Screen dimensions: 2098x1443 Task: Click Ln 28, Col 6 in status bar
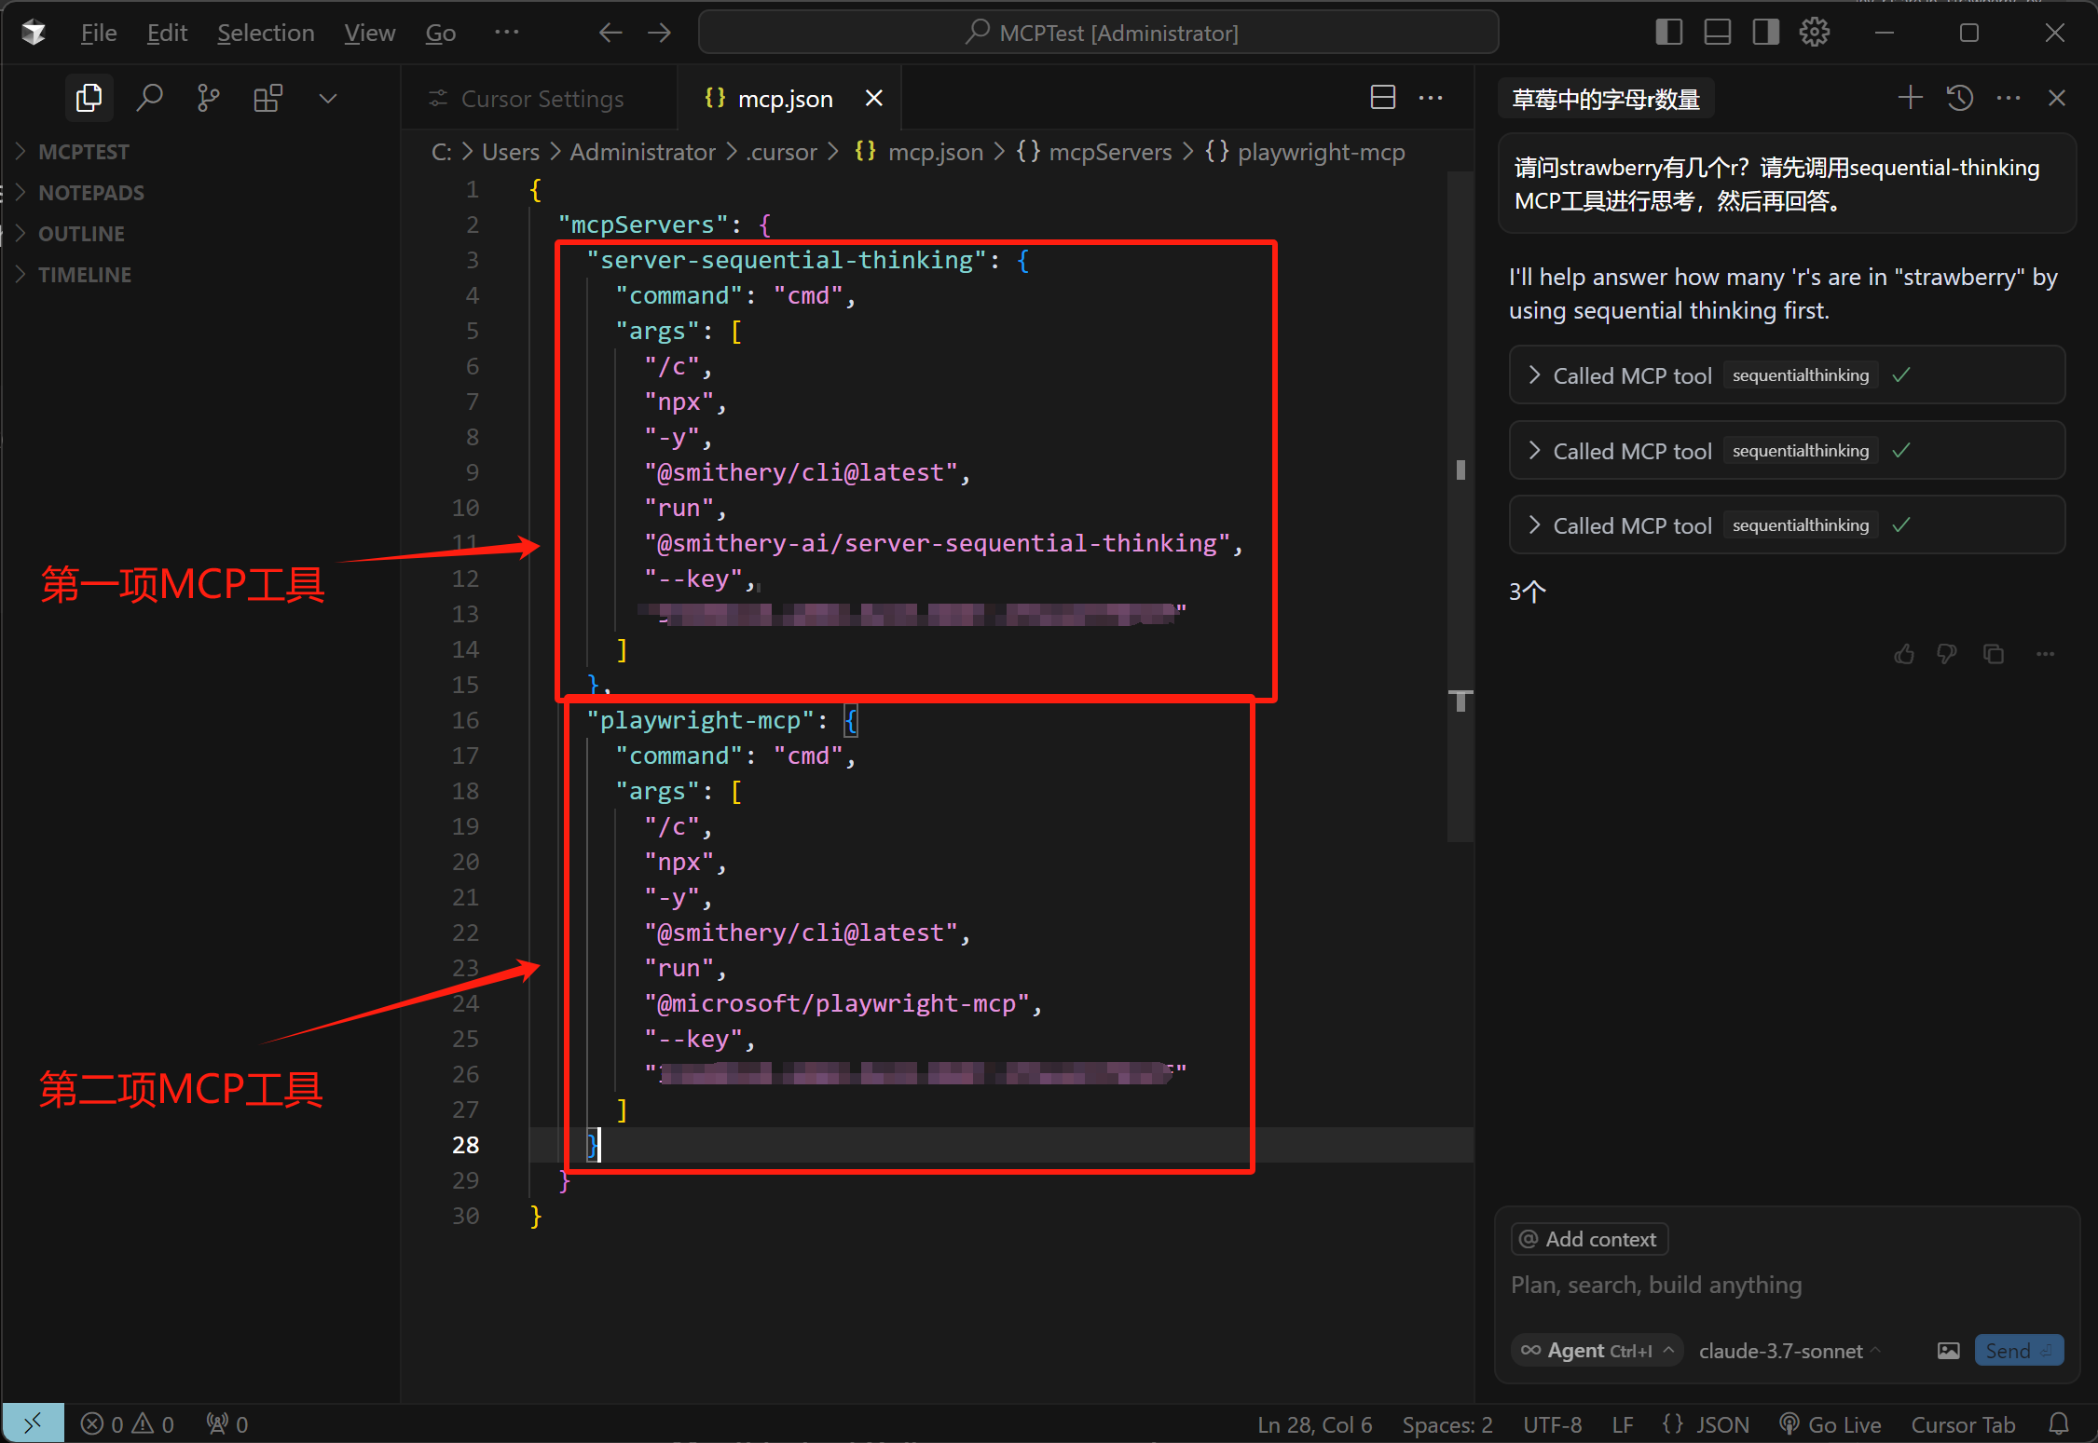pyautogui.click(x=1314, y=1425)
